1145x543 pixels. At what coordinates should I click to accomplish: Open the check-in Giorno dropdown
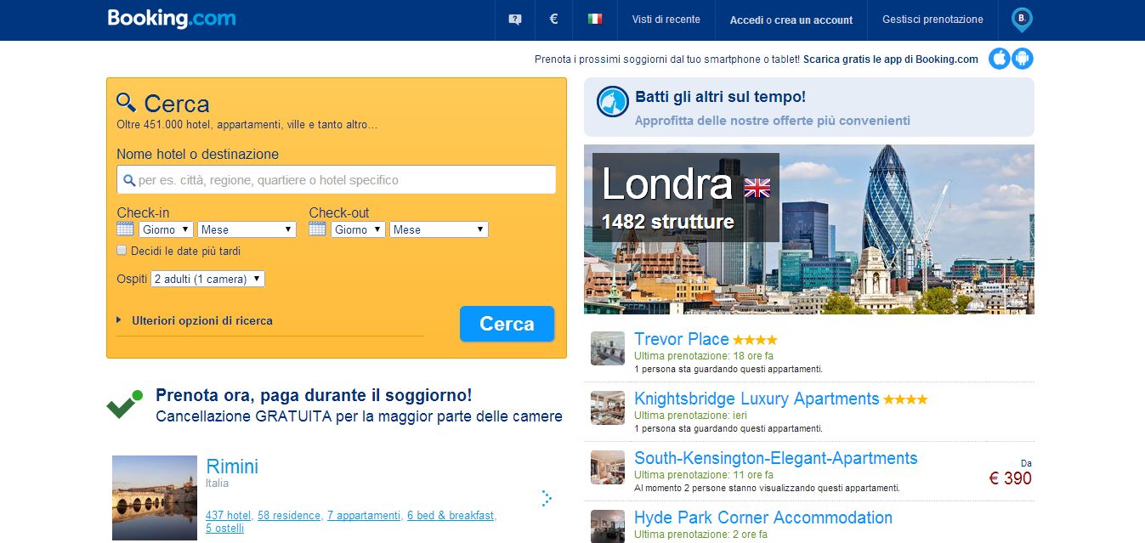(166, 229)
